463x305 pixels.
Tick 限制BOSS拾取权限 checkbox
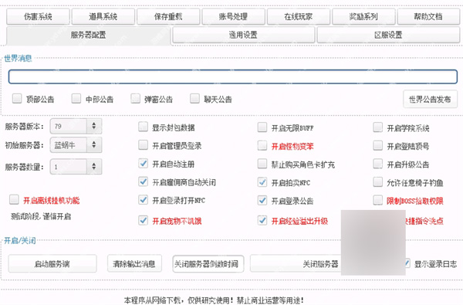tap(378, 201)
